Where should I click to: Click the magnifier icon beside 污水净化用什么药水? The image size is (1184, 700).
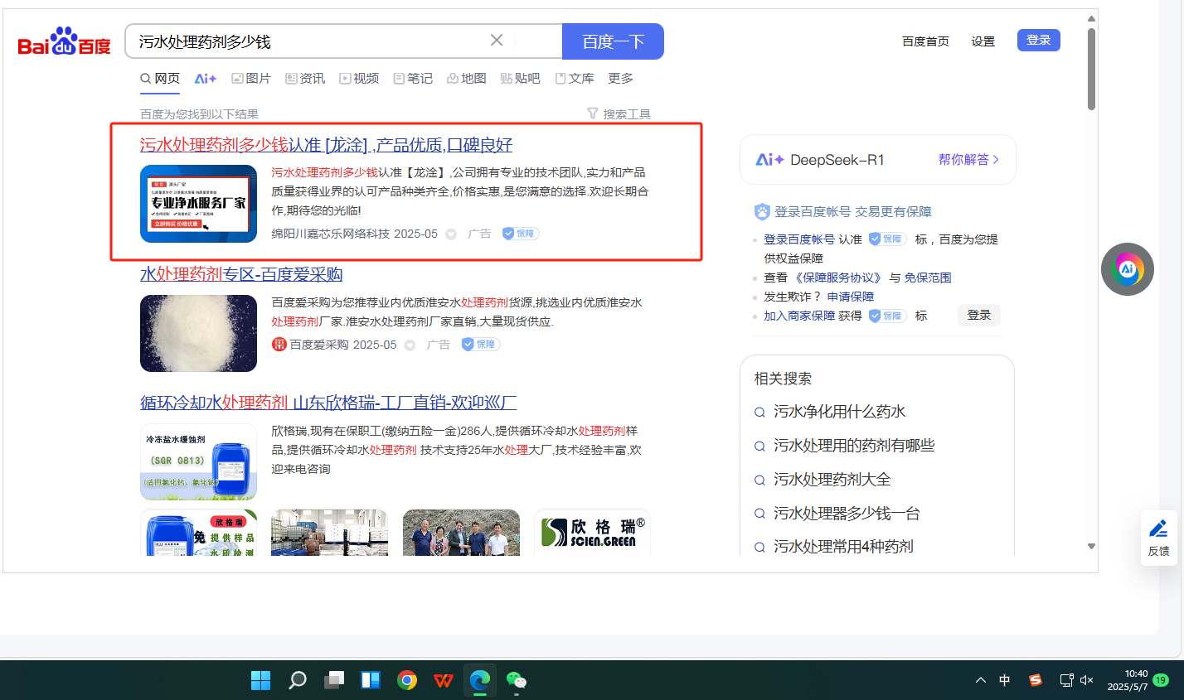[759, 413]
